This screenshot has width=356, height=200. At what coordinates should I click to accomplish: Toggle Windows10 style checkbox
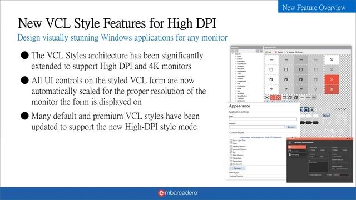coord(231,164)
